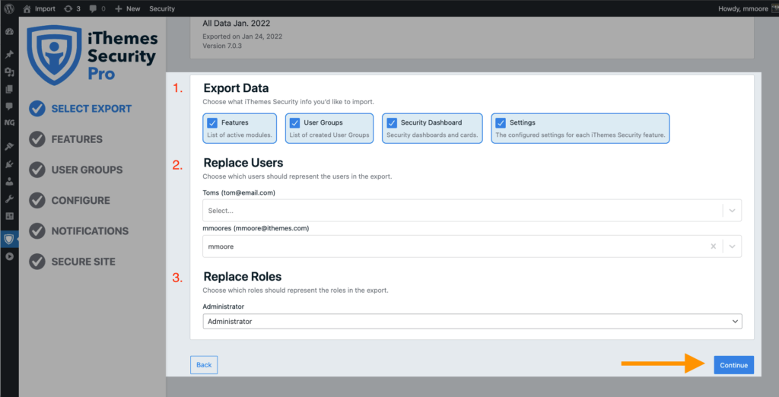Viewport: 779px width, 397px height.
Task: Open the Media library icon
Action: [x=9, y=72]
